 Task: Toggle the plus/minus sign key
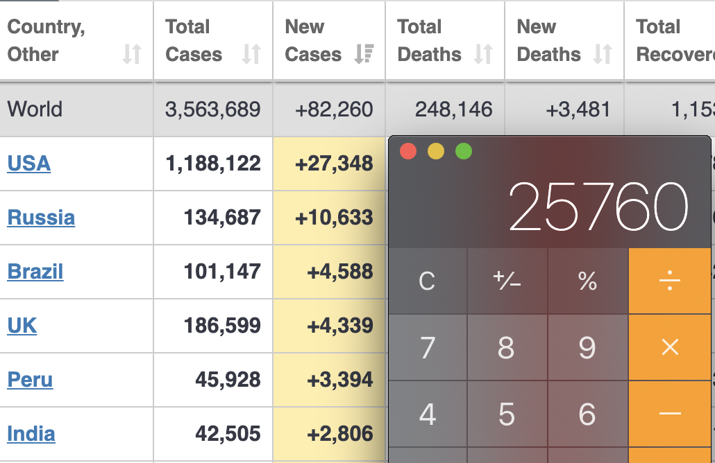[507, 281]
